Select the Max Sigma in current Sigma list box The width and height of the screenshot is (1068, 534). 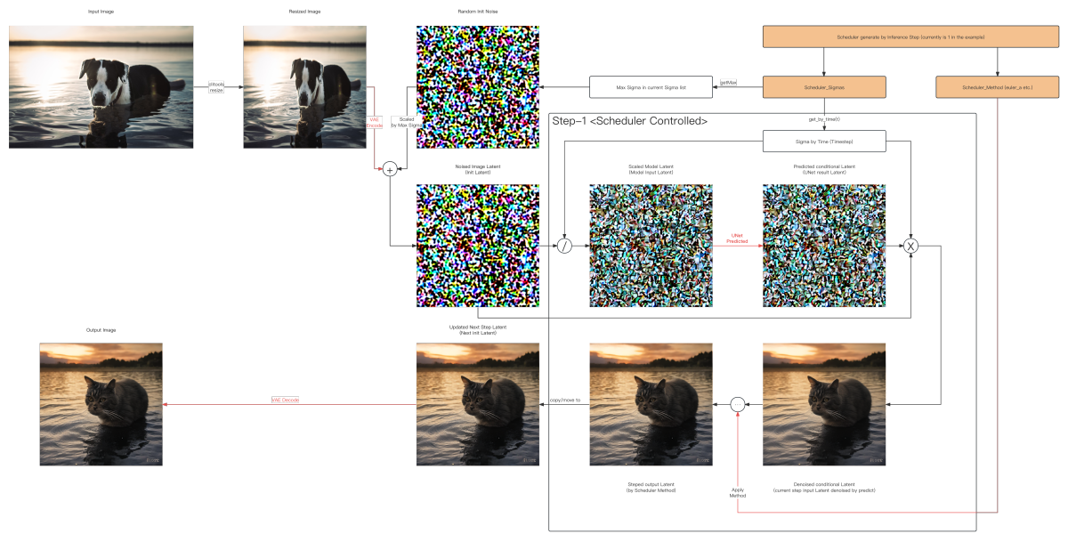651,87
